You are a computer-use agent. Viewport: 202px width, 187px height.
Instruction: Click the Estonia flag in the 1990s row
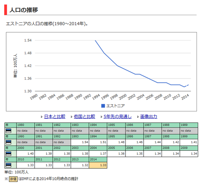coord(8,142)
